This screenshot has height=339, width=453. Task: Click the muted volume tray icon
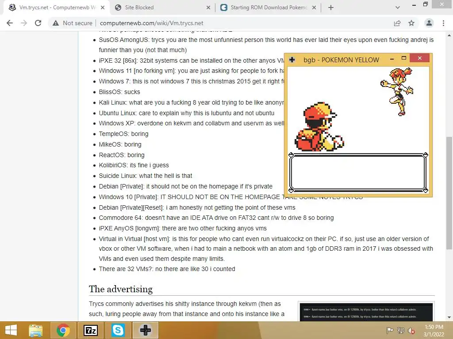tap(411, 330)
